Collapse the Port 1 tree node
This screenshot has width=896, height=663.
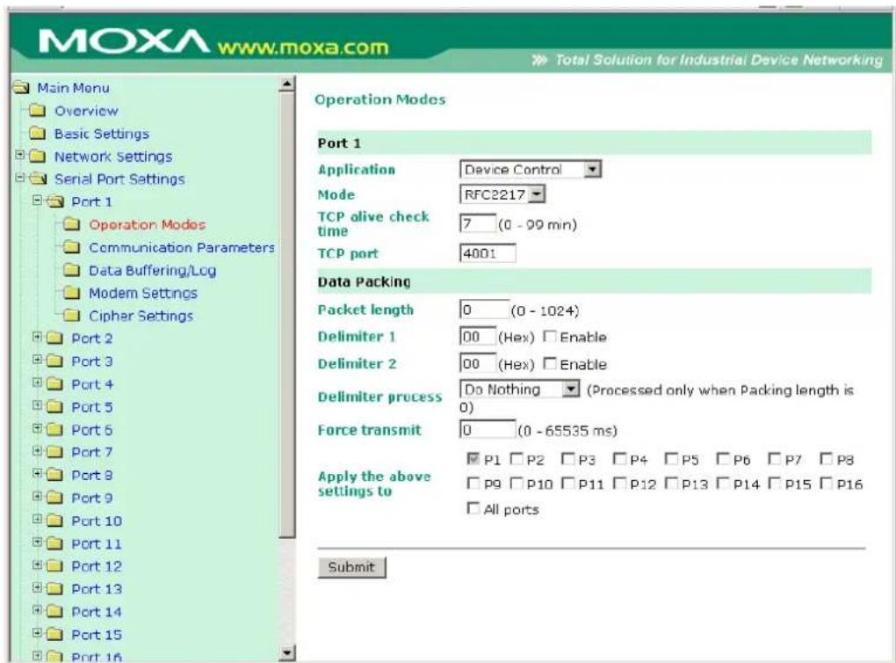(x=37, y=200)
